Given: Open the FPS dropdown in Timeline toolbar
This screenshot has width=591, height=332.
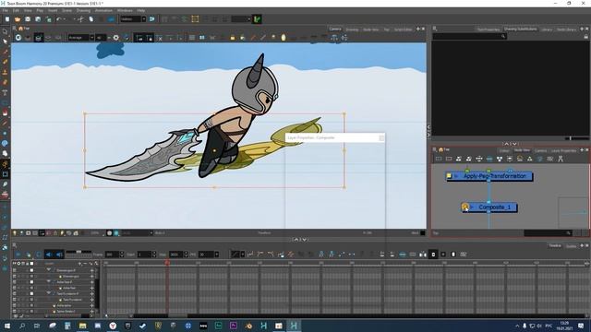Looking at the screenshot, I should point(217,255).
